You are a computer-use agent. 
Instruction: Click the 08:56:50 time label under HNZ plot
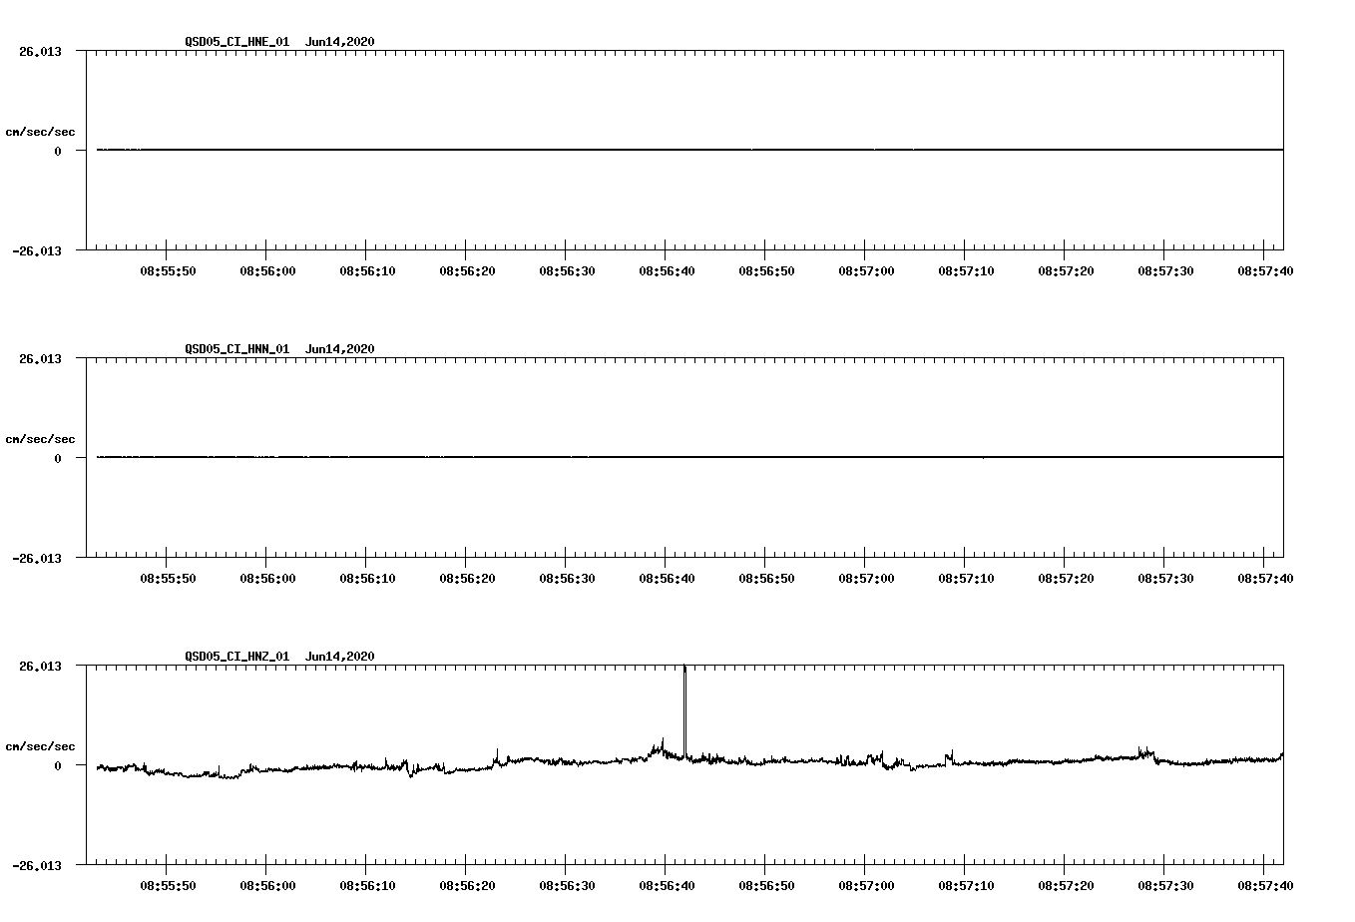pos(766,886)
